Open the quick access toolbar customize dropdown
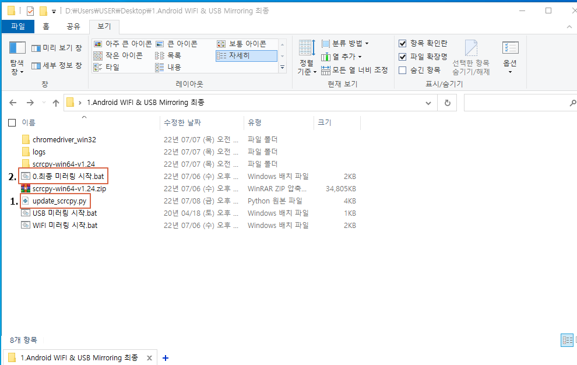The height and width of the screenshot is (365, 577). pyautogui.click(x=54, y=12)
